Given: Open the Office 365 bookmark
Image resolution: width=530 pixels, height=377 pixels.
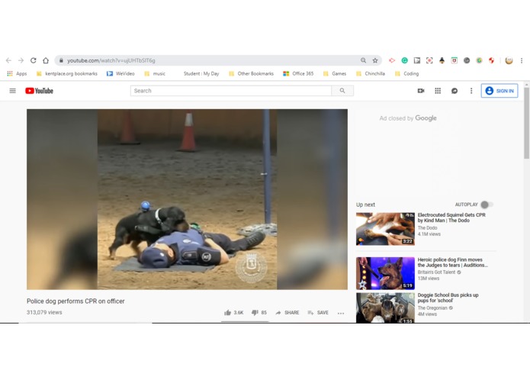Looking at the screenshot, I should click(x=298, y=73).
